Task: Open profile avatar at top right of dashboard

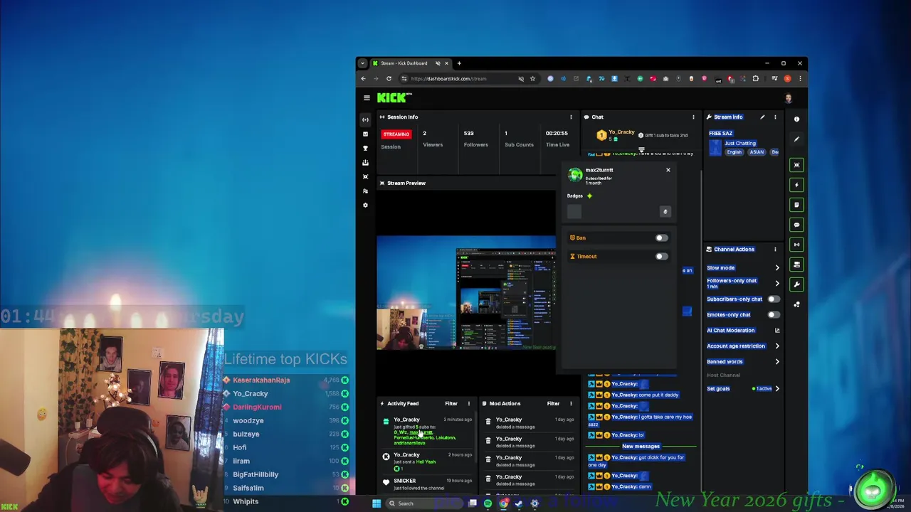Action: pyautogui.click(x=788, y=98)
